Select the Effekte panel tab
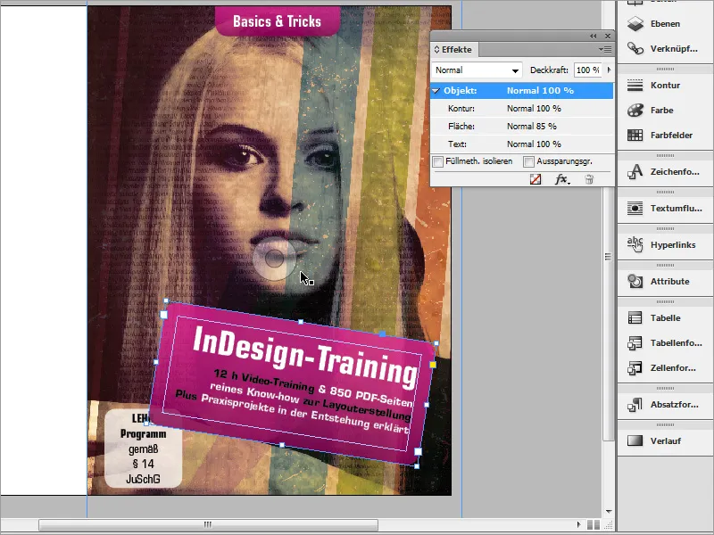 [x=454, y=50]
